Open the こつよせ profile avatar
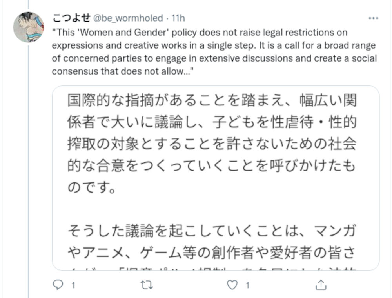 tap(28, 27)
